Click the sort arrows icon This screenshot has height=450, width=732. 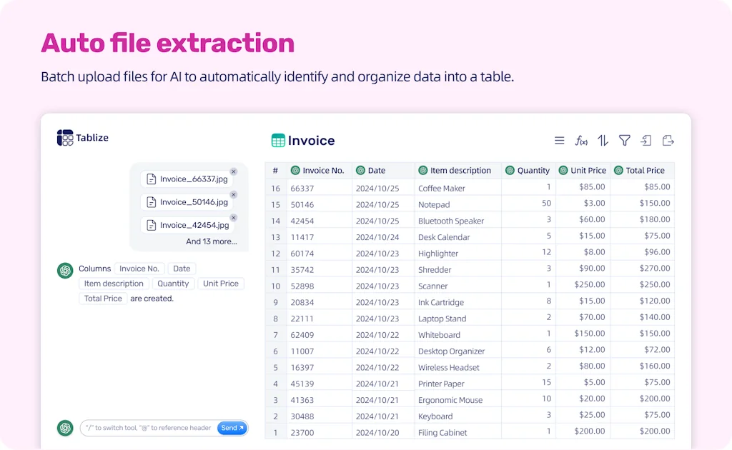(x=603, y=141)
